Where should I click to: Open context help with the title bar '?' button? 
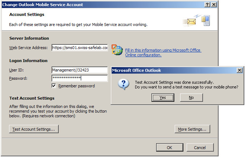click(207, 5)
